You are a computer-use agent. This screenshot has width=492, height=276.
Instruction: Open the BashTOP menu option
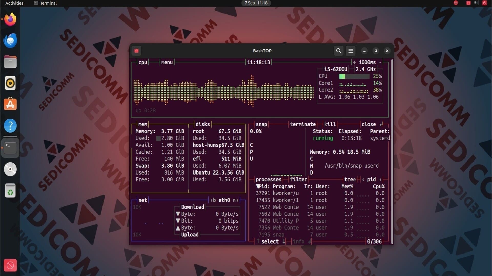pos(167,62)
